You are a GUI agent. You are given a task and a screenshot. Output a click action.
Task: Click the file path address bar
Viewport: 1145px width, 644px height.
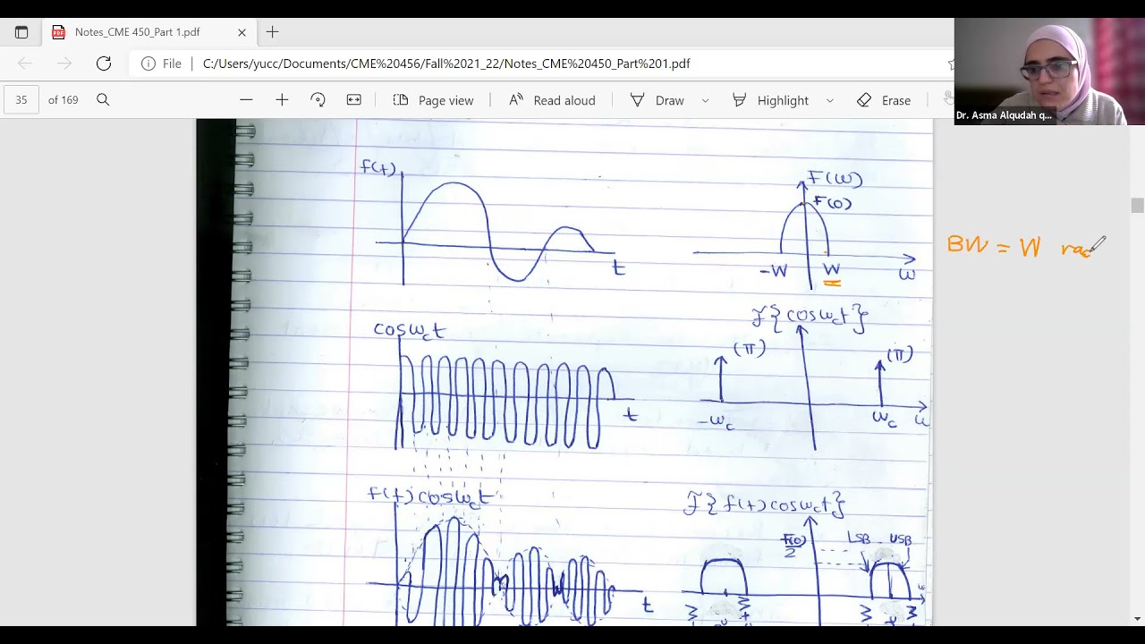click(446, 64)
